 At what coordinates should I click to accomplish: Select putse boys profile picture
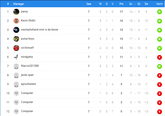pyautogui.click(x=16, y=39)
